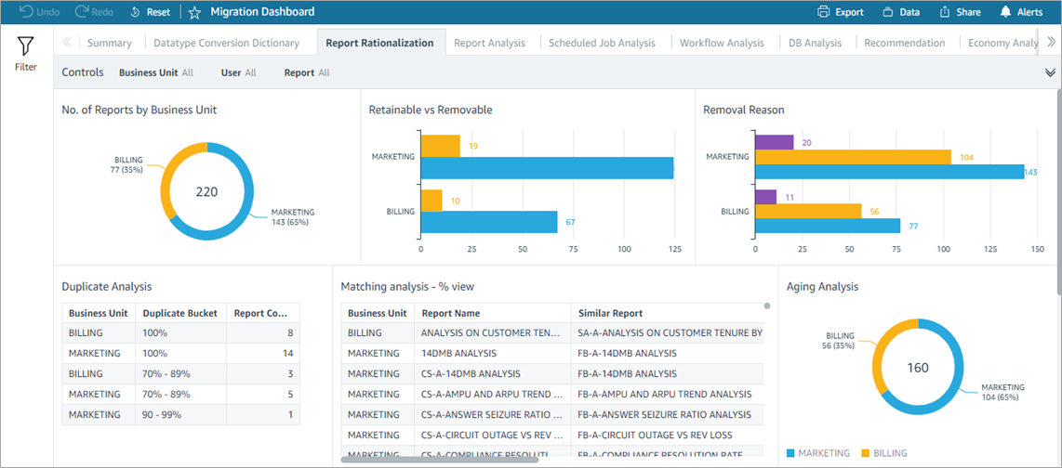This screenshot has width=1062, height=468.
Task: Click 'FB-A-CIRCUIT OUTAGE VS REV LOSS' cell
Action: coord(667,435)
